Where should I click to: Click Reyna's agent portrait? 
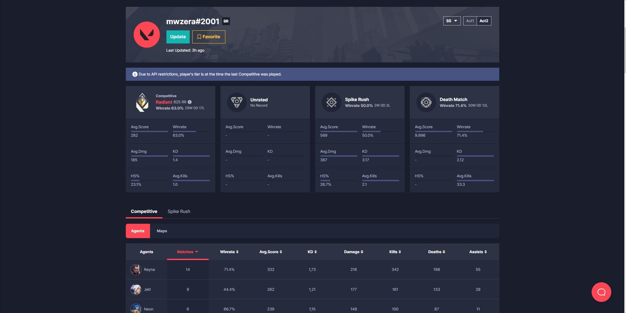(136, 270)
